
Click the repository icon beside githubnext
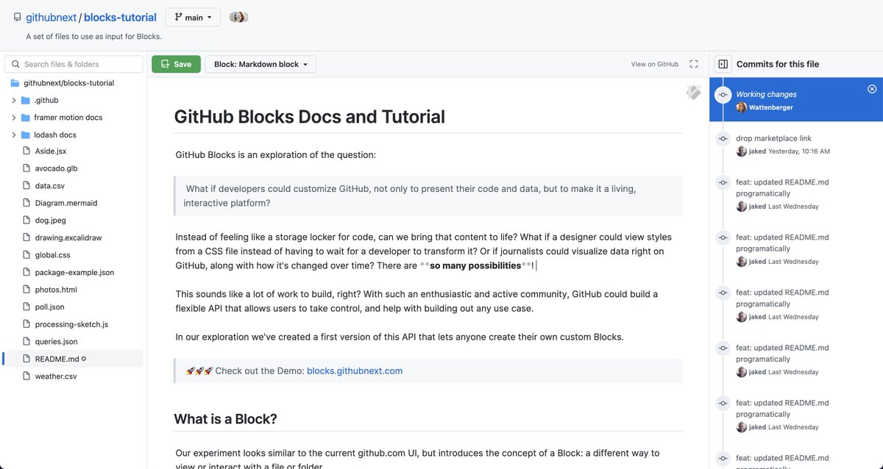coord(18,17)
